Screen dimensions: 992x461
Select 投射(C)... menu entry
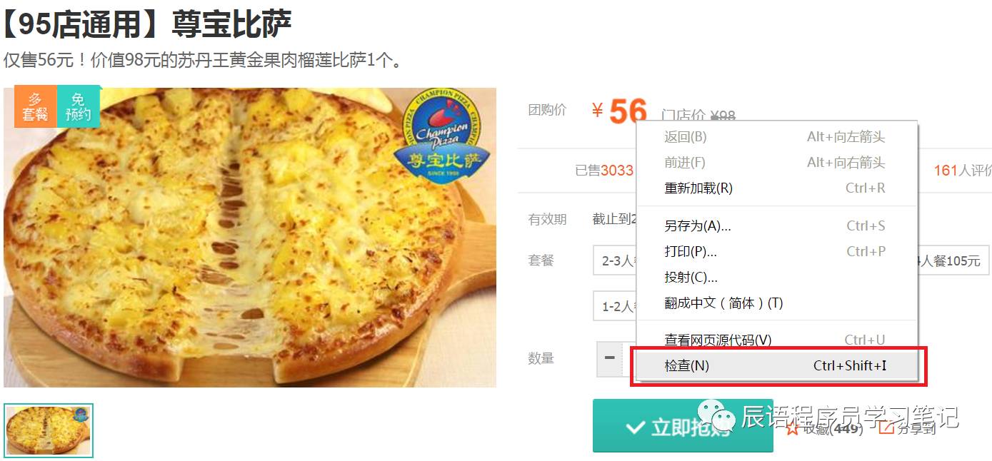click(x=778, y=278)
